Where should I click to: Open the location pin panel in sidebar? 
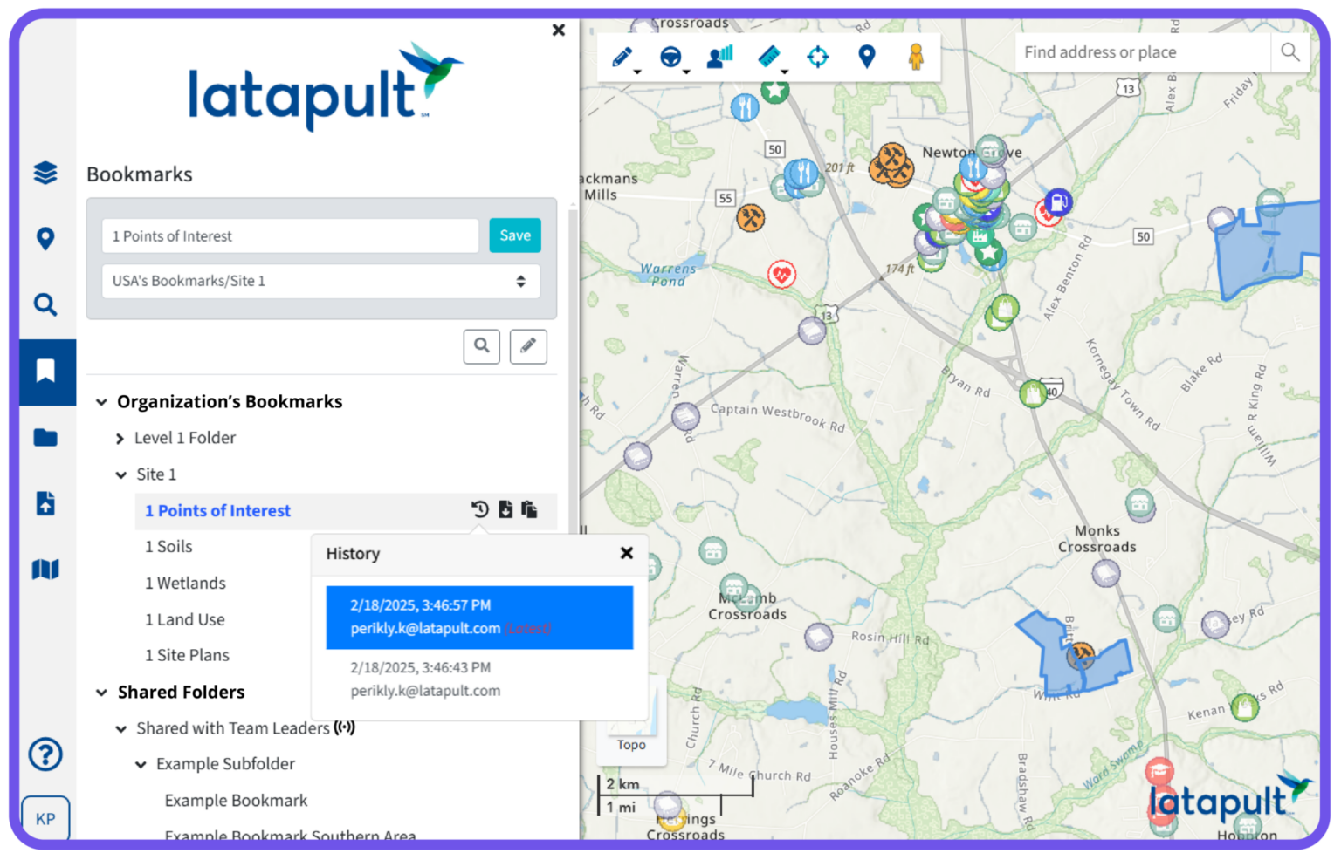point(45,238)
